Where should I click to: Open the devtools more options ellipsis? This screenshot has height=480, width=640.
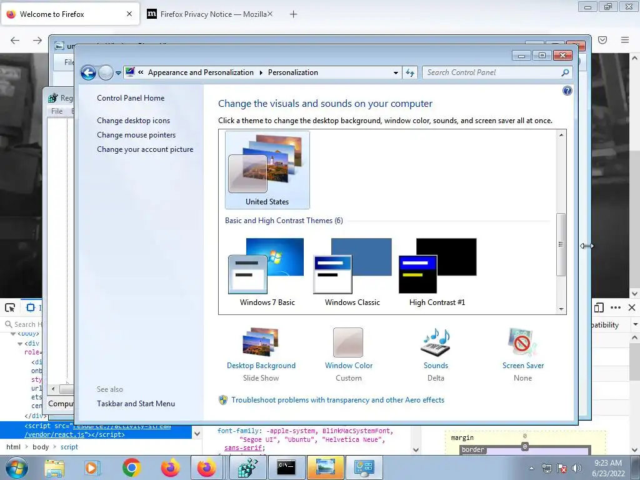pos(616,307)
